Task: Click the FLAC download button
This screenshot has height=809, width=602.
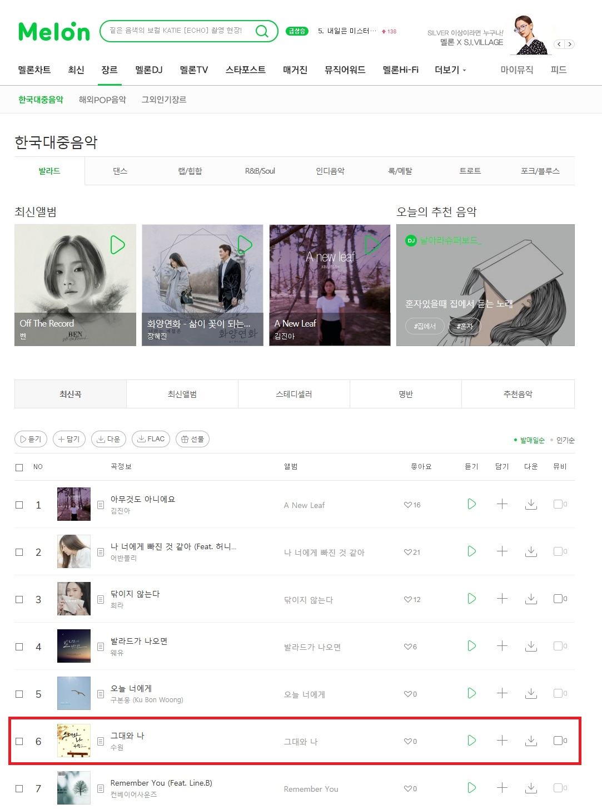Action: pyautogui.click(x=151, y=439)
